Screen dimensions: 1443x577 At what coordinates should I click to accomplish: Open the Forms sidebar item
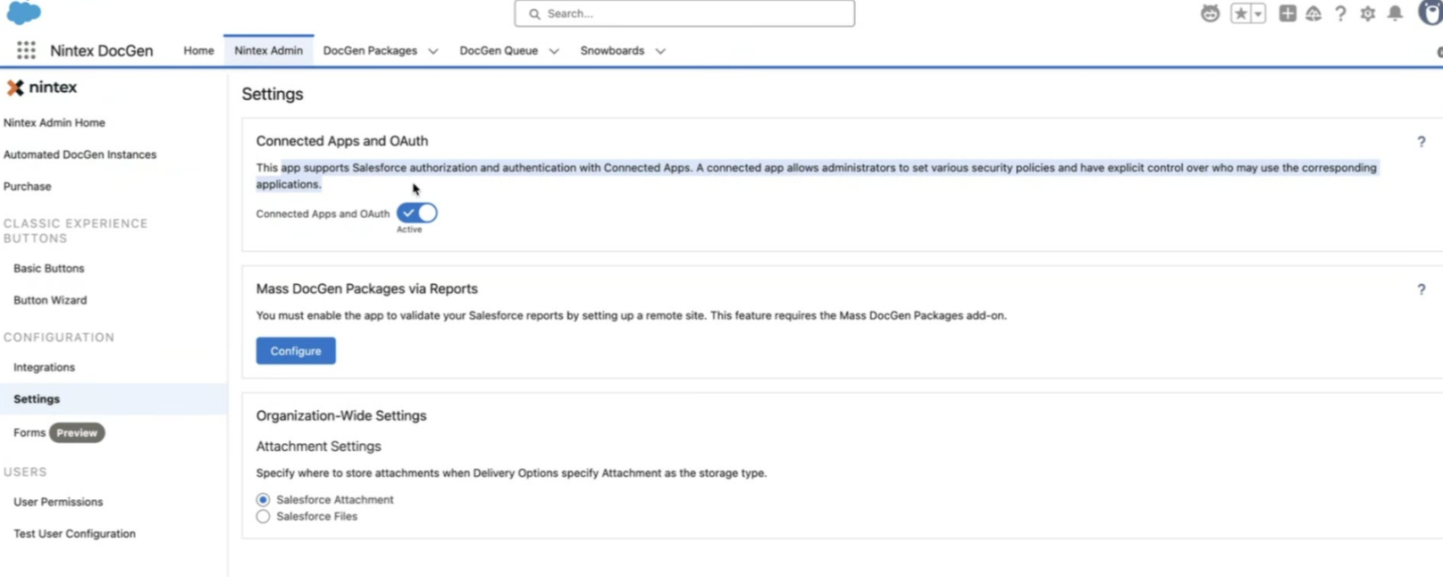tap(29, 432)
